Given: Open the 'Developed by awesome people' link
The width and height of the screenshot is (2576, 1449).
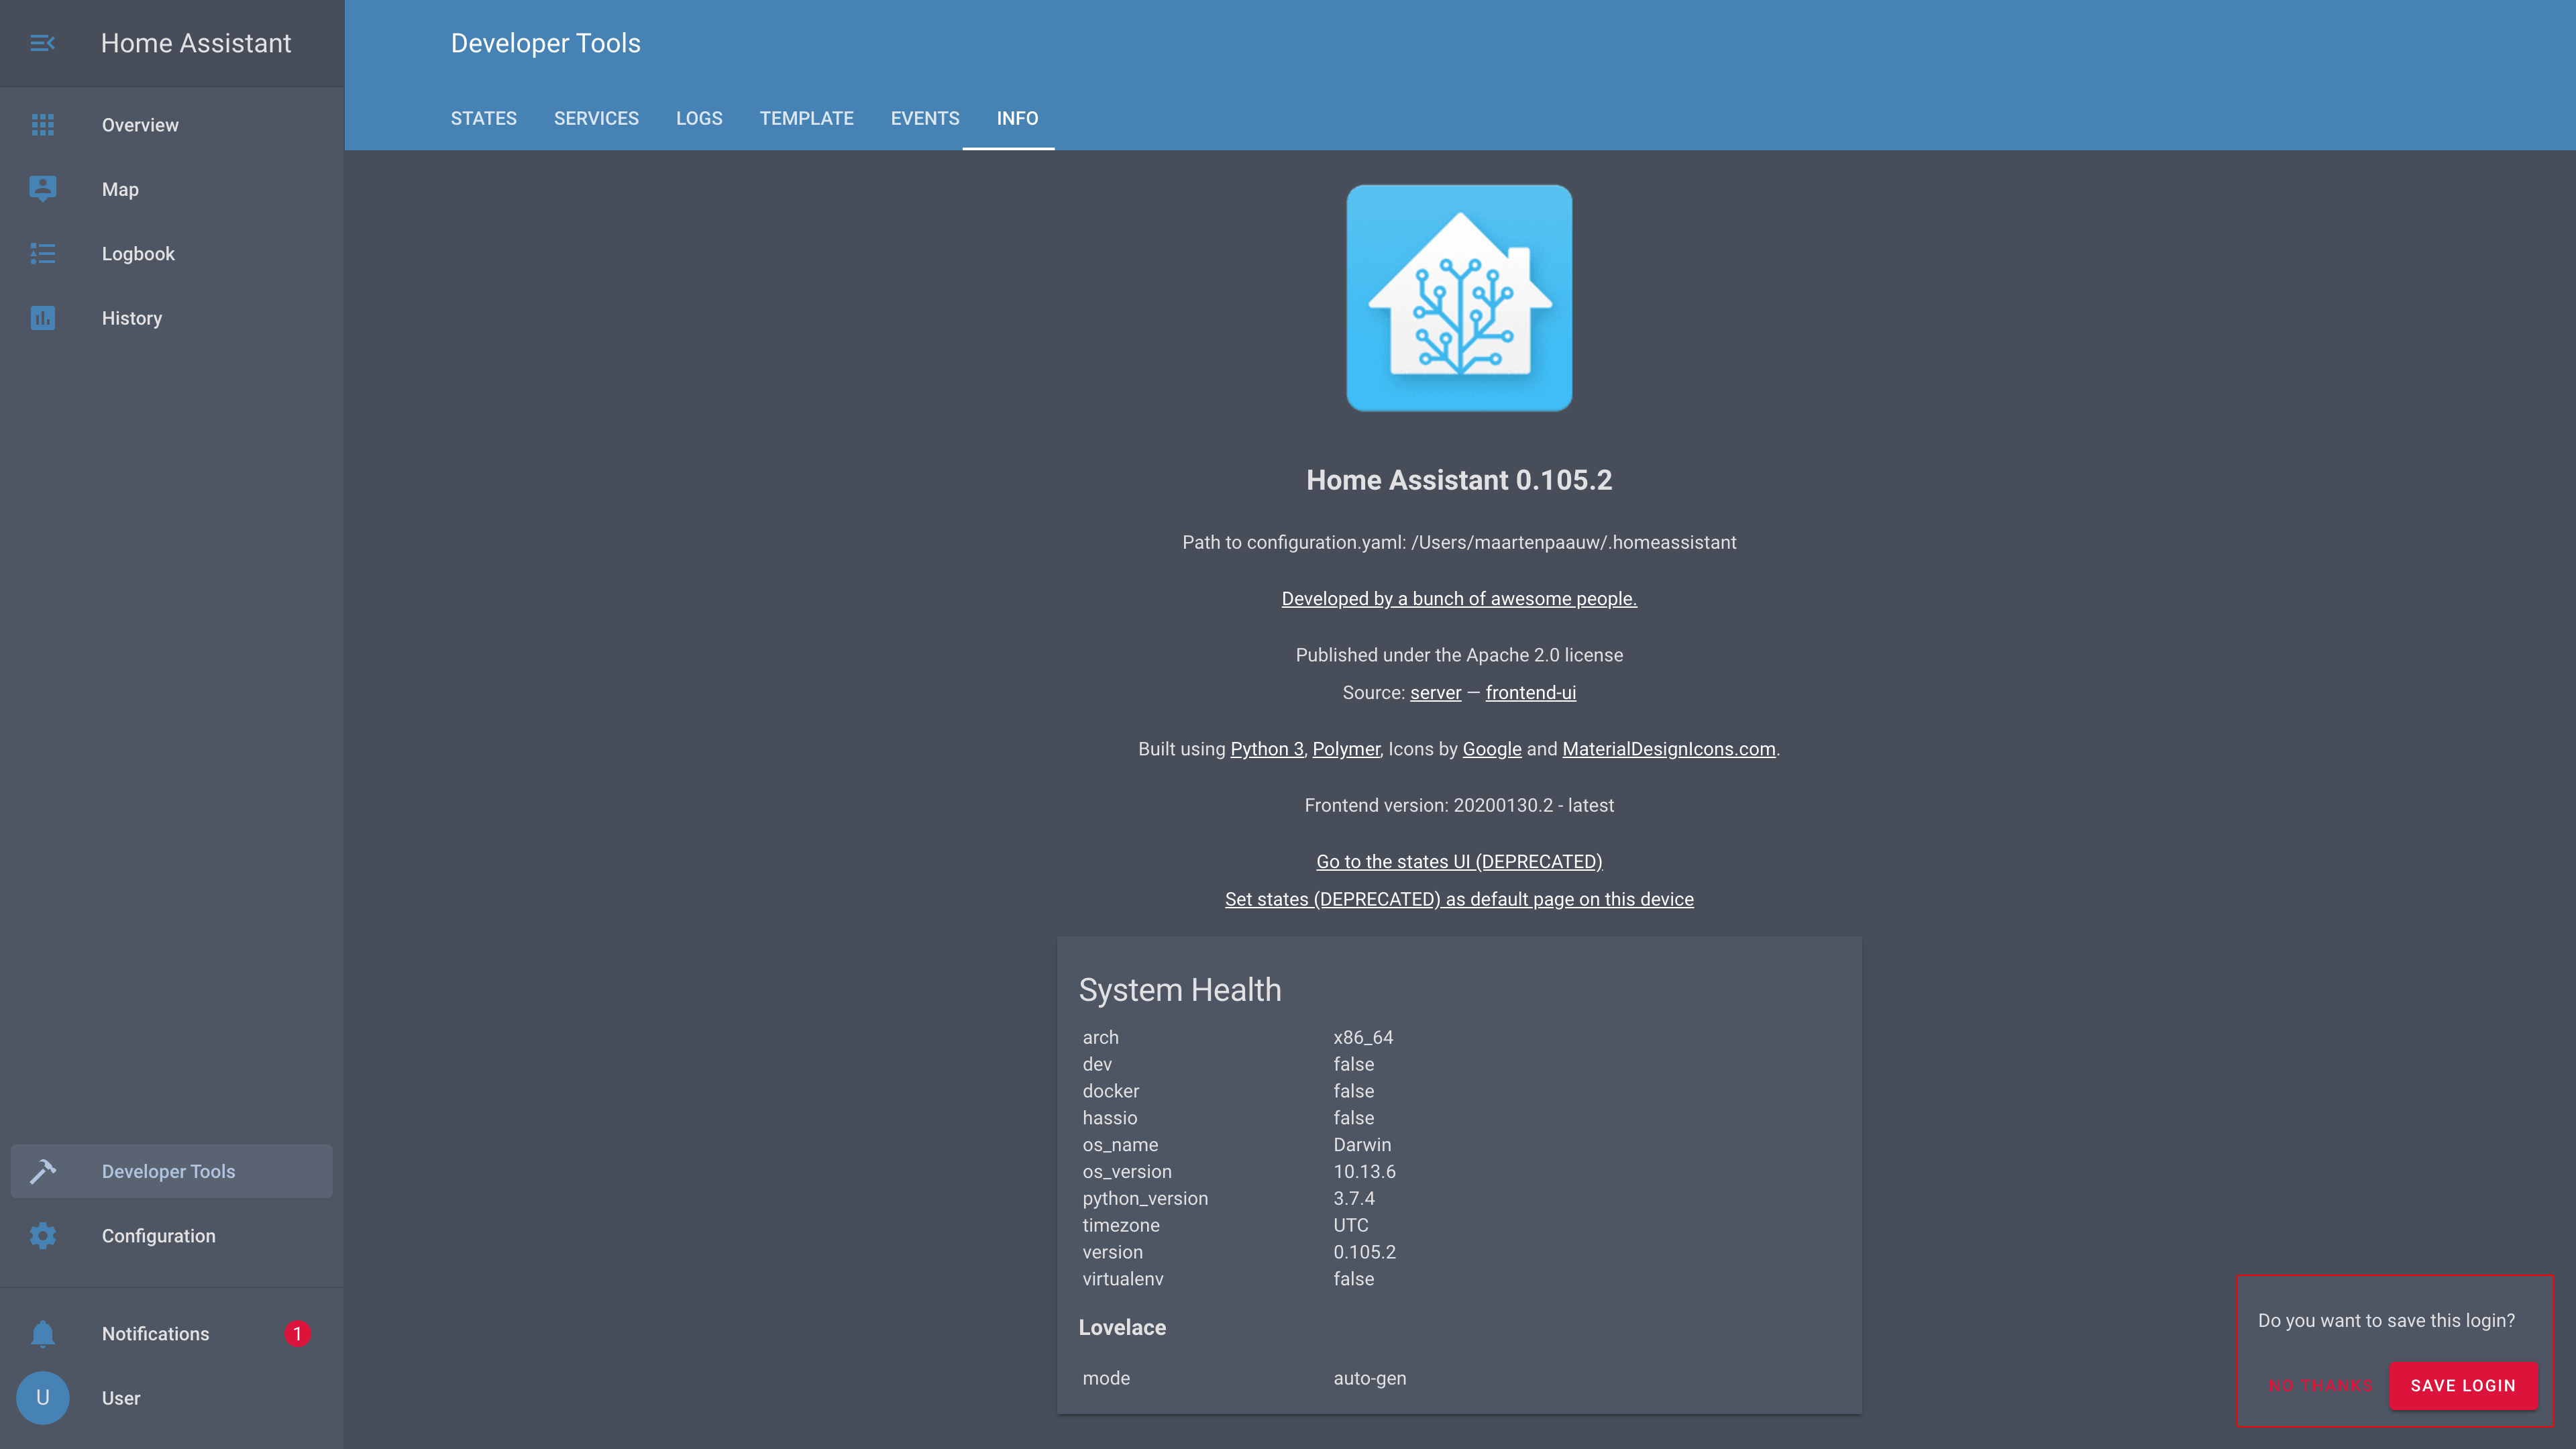Looking at the screenshot, I should click(1459, 599).
